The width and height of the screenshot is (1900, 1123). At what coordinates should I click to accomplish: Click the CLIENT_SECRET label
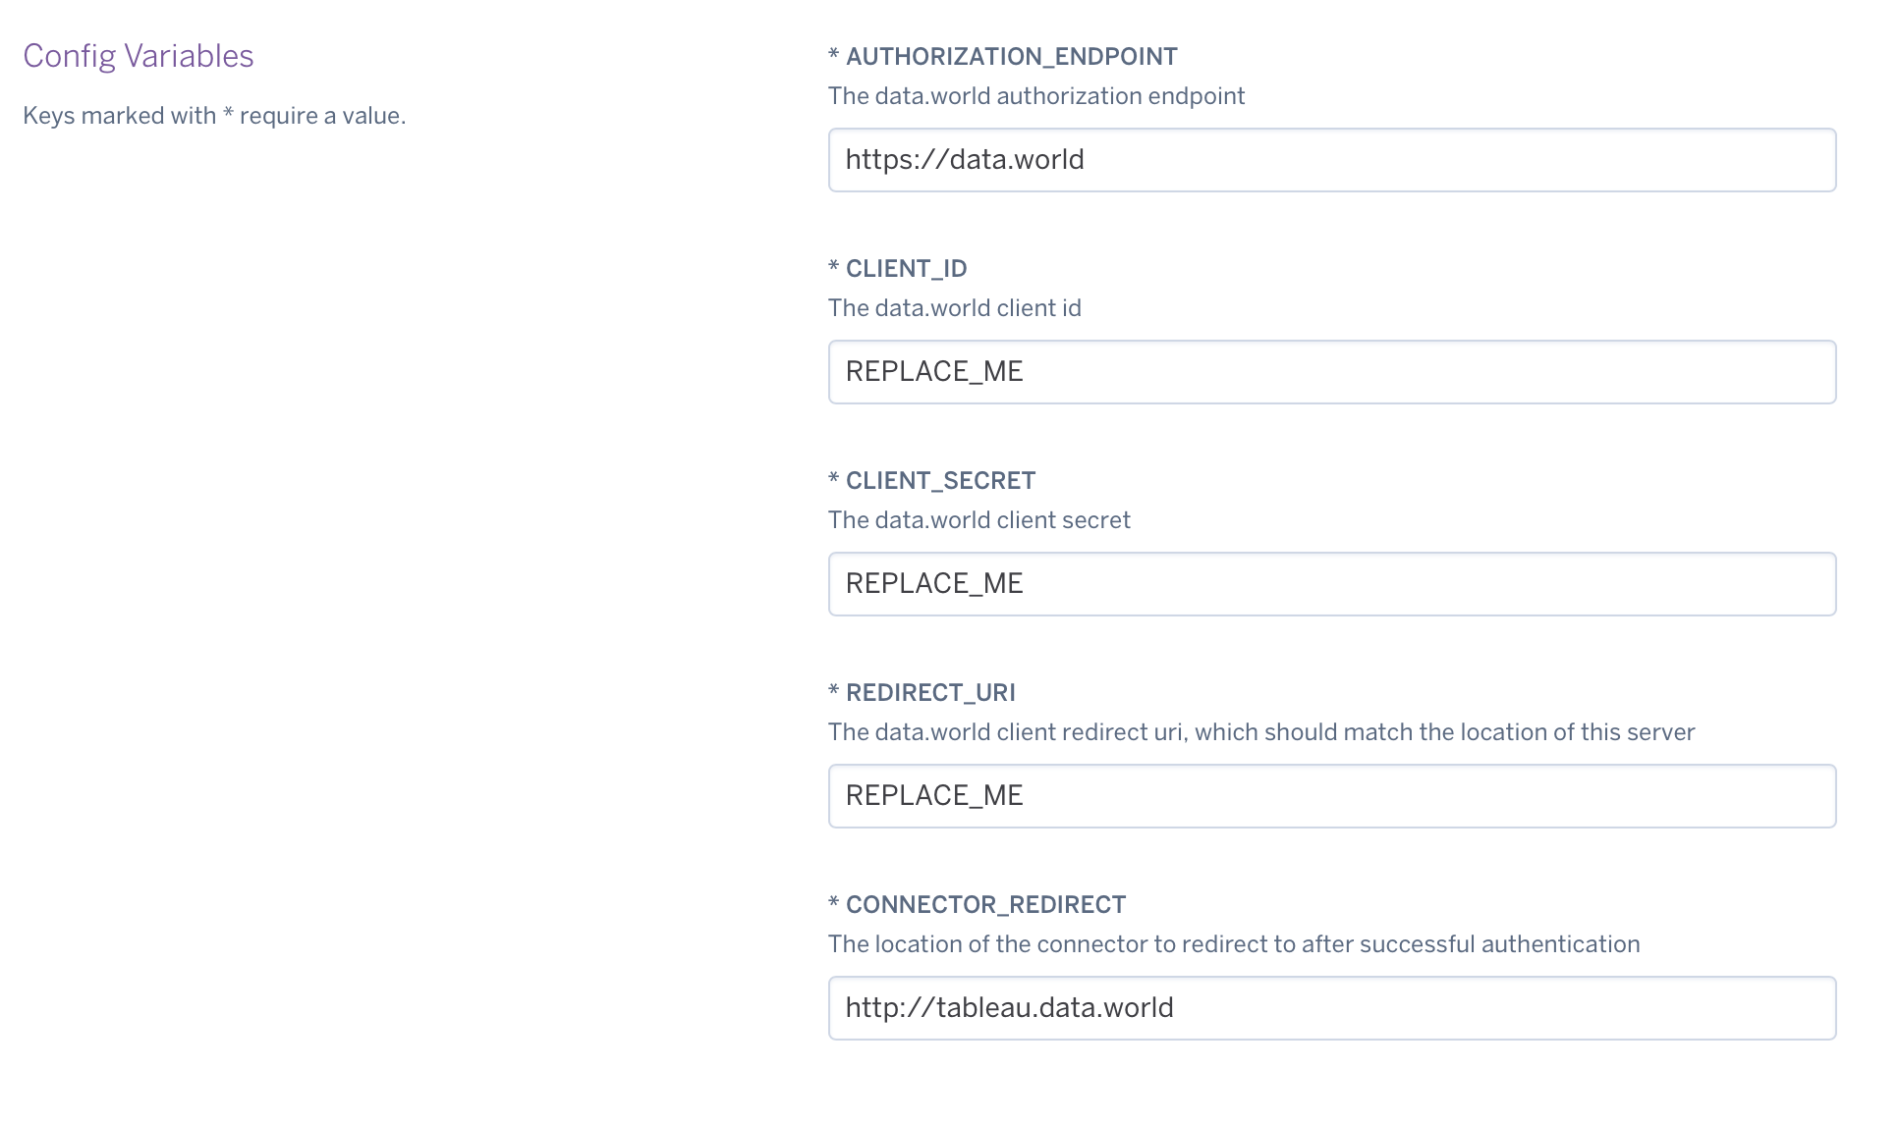coord(940,481)
